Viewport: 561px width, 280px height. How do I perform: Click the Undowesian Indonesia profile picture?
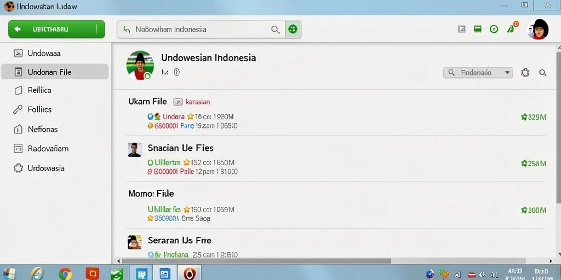(x=140, y=66)
